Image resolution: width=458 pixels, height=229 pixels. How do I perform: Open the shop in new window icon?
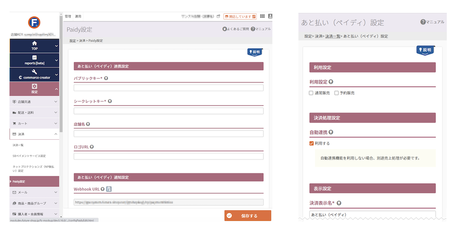tap(218, 16)
